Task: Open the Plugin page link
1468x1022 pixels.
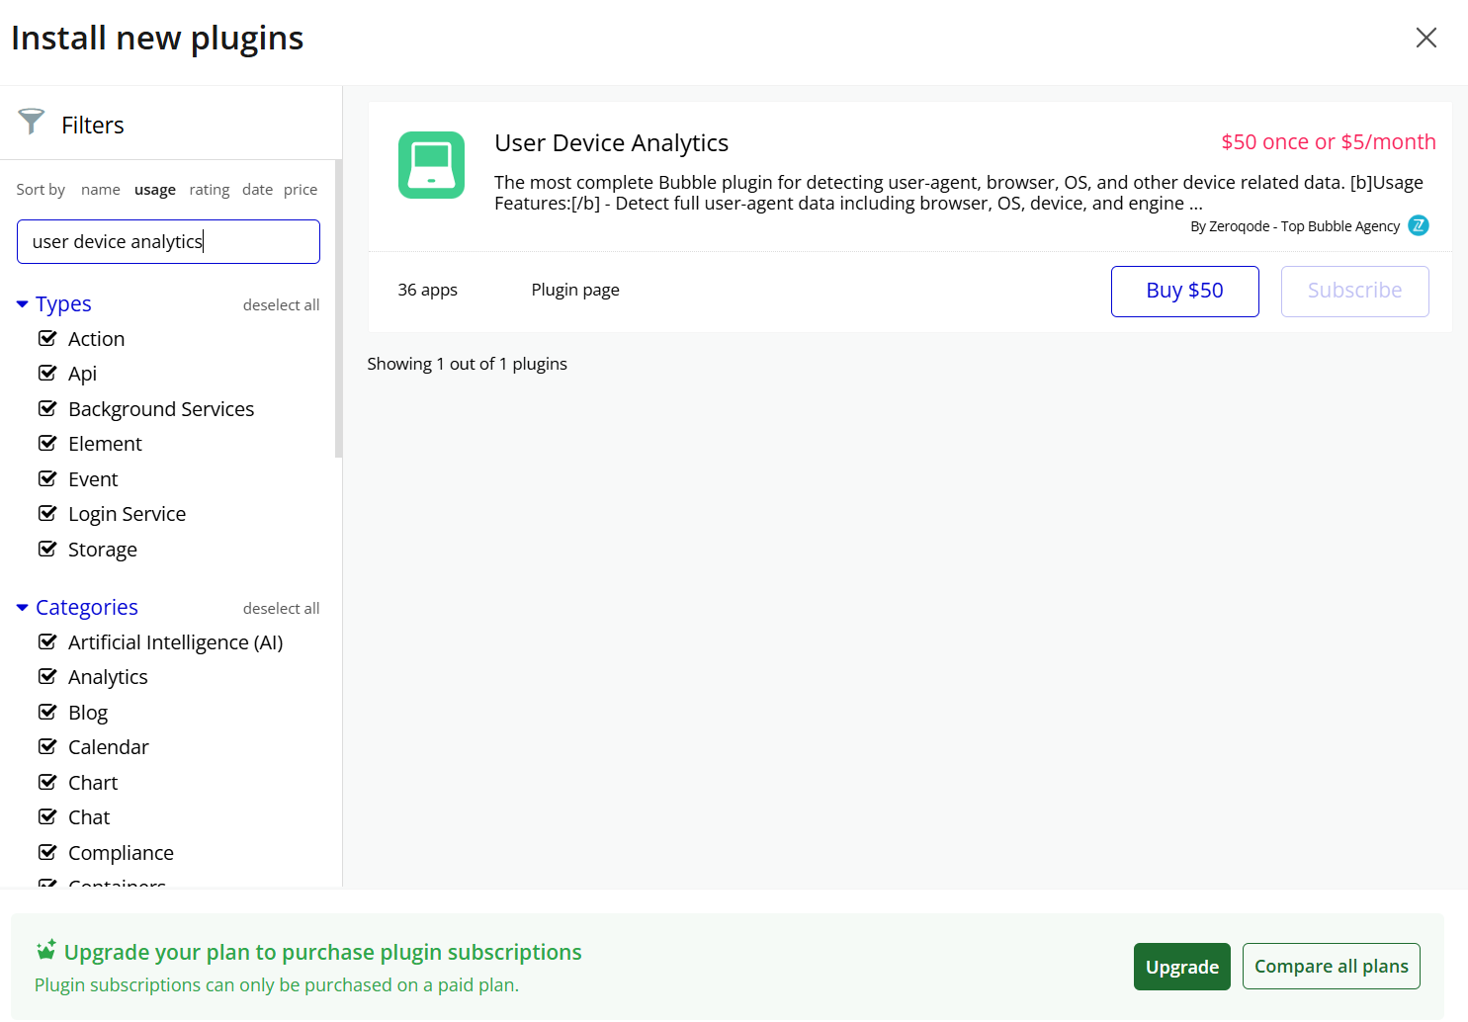Action: click(575, 290)
